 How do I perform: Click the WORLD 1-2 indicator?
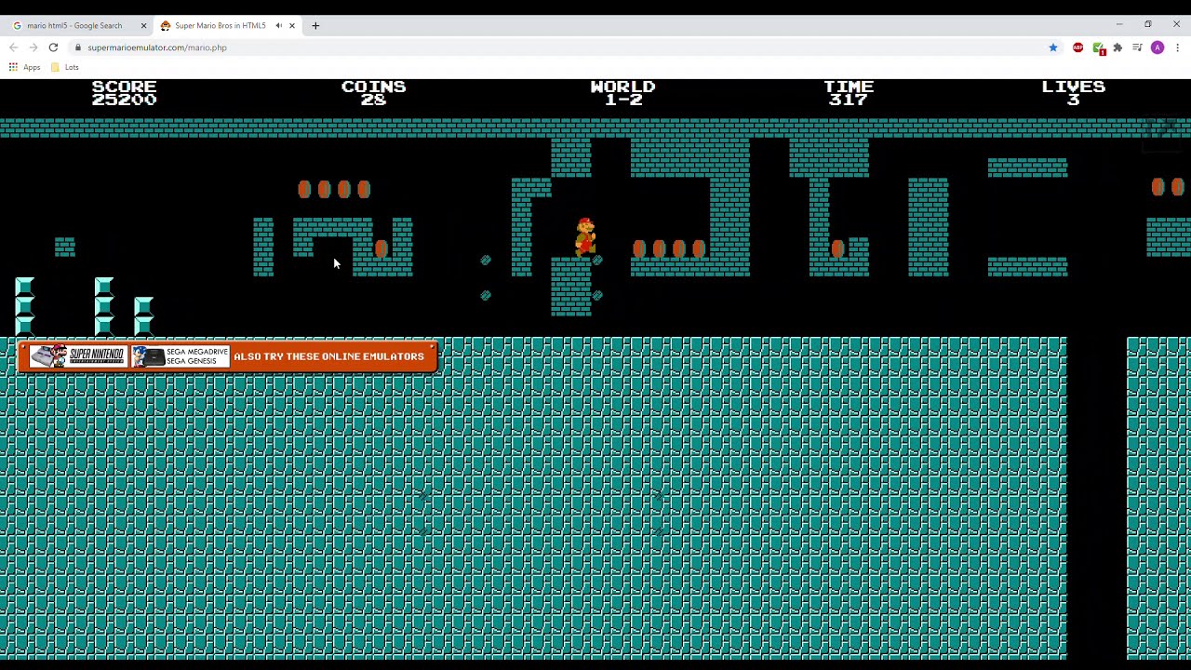click(622, 93)
